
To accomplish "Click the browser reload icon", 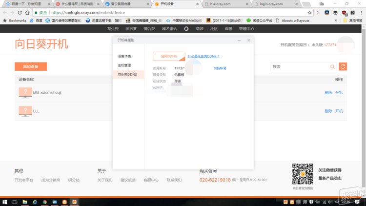I will [x=24, y=12].
